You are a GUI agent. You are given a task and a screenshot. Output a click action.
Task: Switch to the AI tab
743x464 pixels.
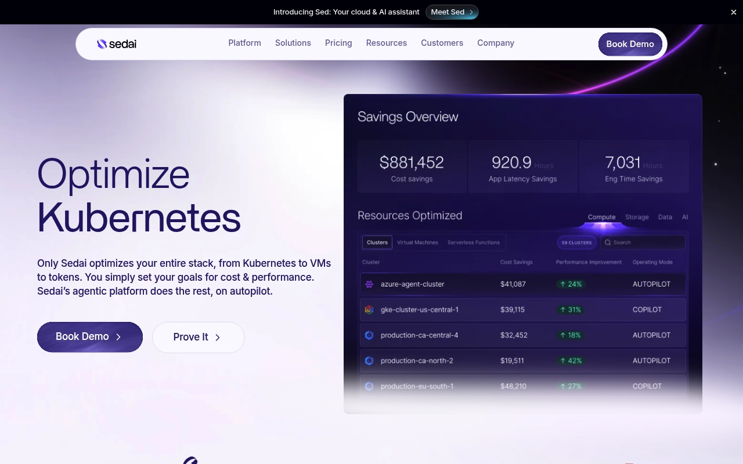coord(685,217)
